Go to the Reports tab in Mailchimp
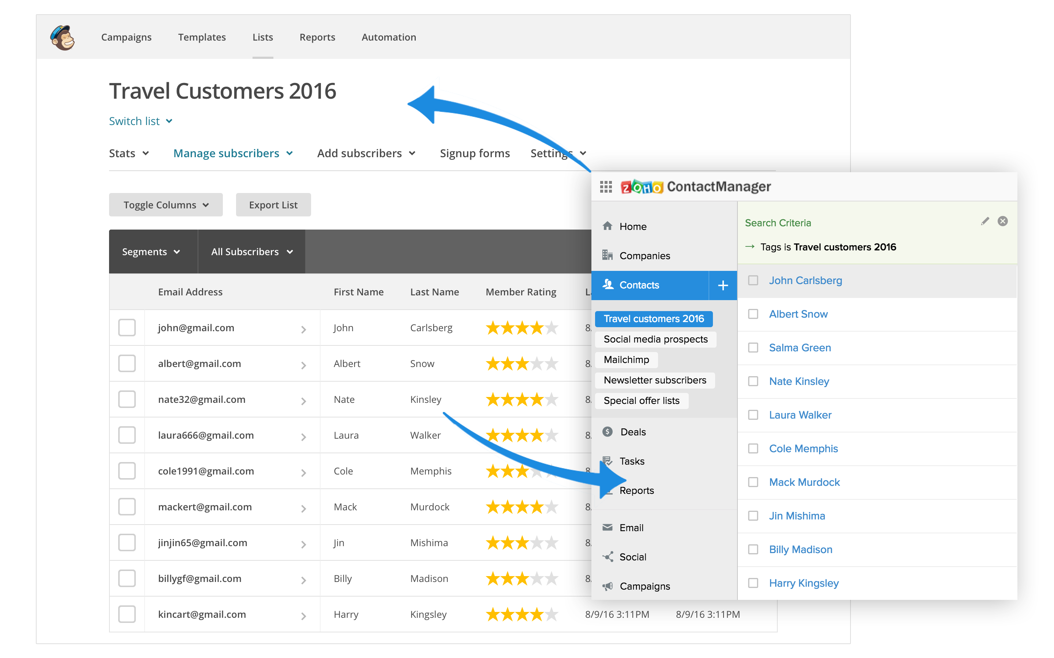 tap(317, 37)
